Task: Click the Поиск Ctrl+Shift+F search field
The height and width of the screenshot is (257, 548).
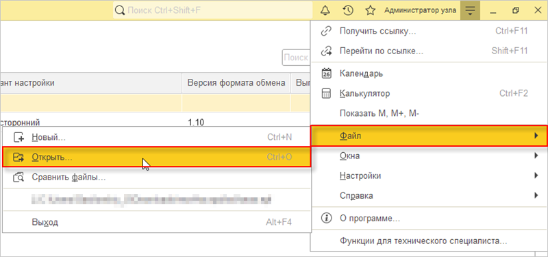Action: coord(213,10)
